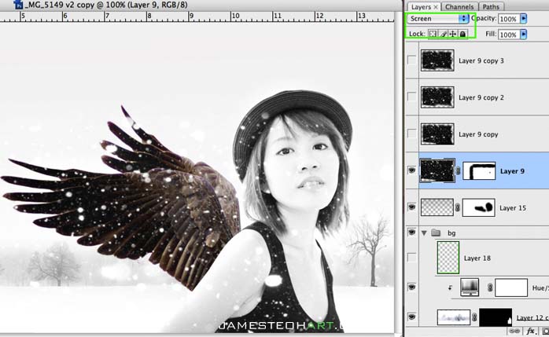Close the Layers tab with its x
Image resolution: width=549 pixels, height=337 pixels.
coord(436,7)
